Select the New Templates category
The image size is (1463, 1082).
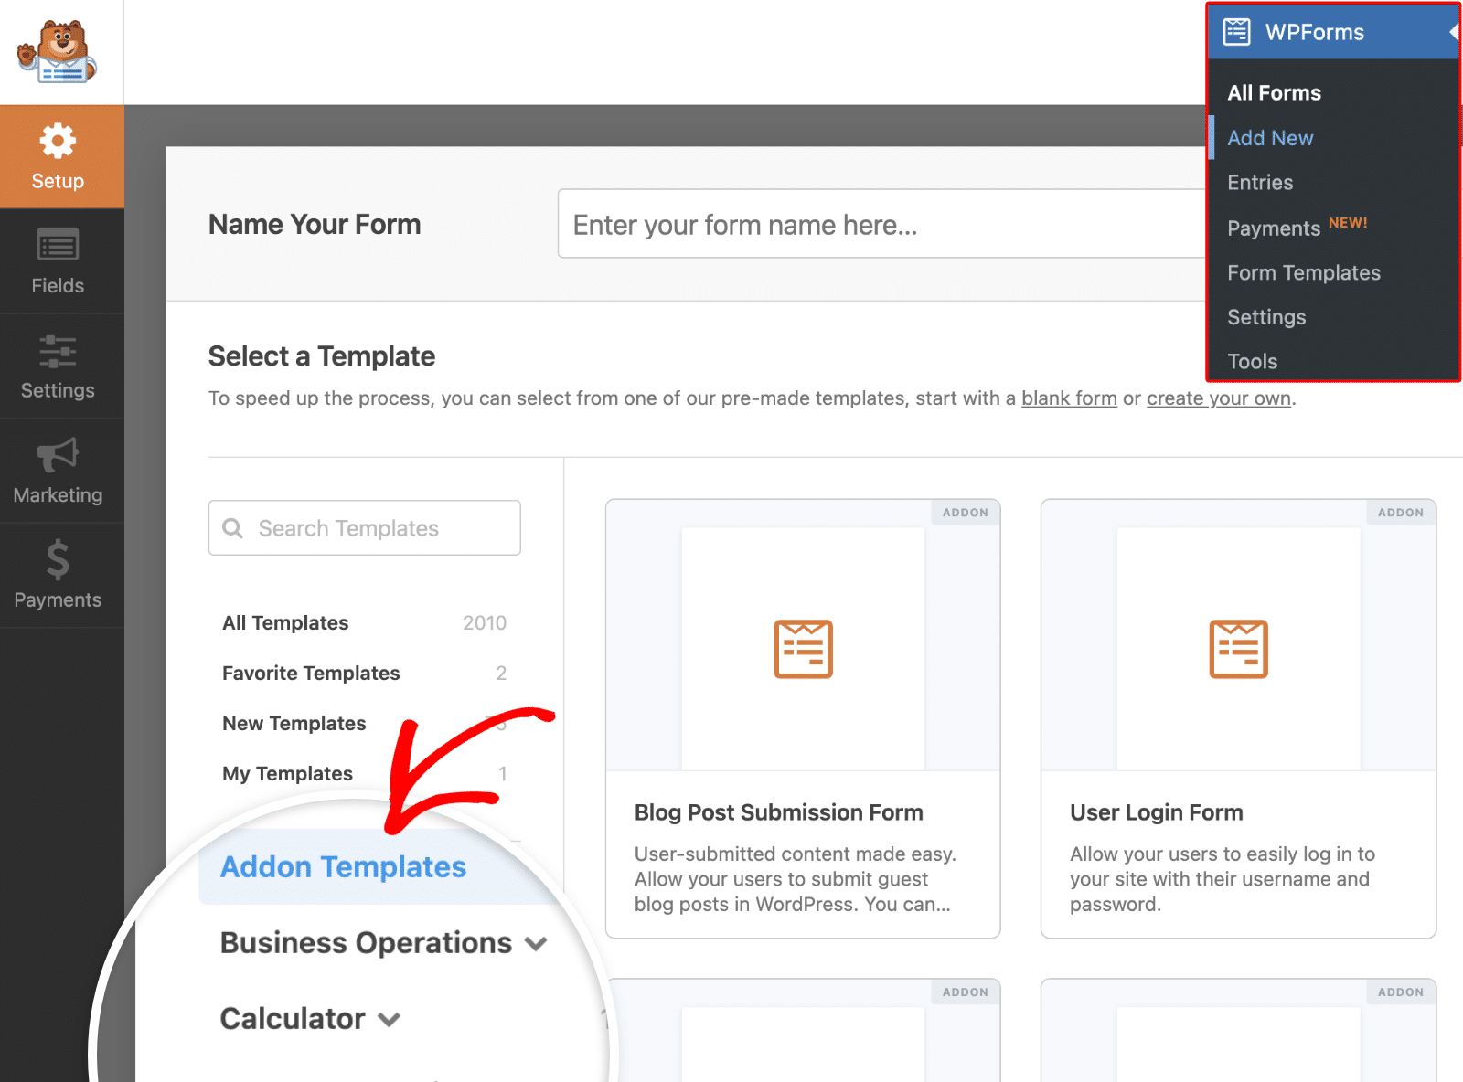pyautogui.click(x=294, y=723)
